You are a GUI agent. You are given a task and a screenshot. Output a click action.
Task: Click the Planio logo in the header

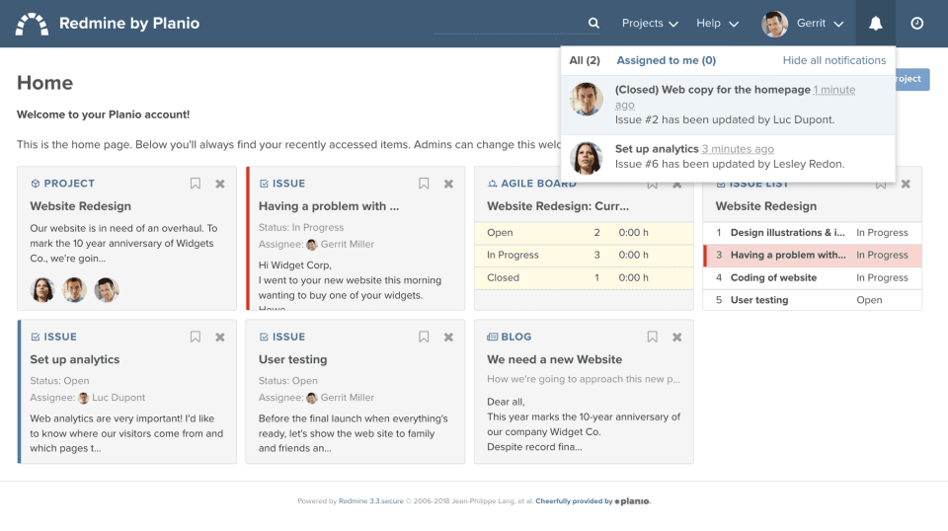32,24
